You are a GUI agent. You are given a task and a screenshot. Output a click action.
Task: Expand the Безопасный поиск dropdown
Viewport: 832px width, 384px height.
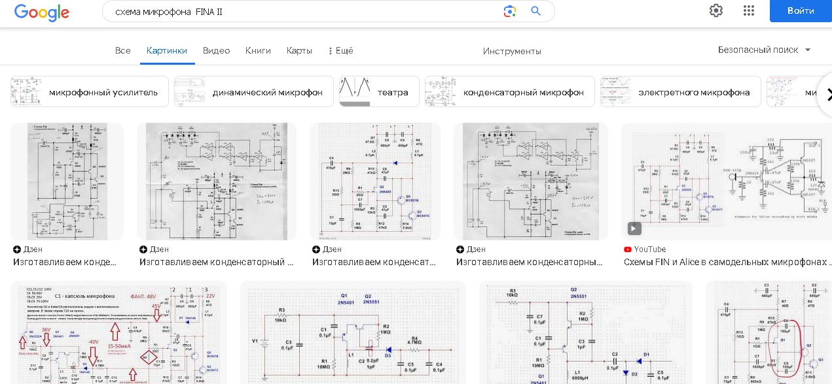coord(765,50)
